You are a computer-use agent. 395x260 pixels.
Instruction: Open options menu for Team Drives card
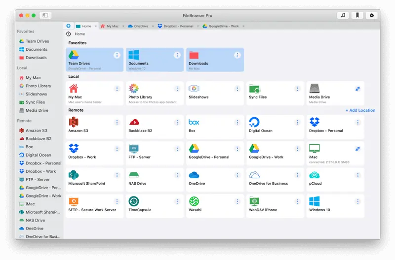pyautogui.click(x=117, y=55)
